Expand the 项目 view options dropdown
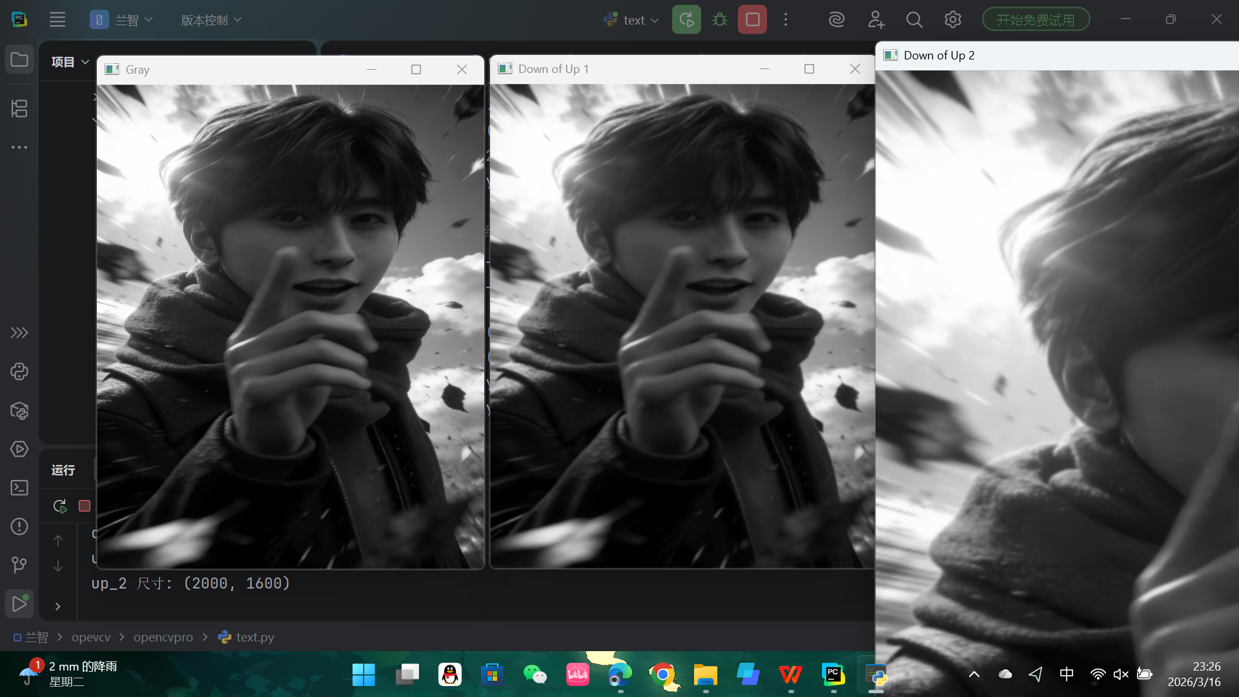Screen dimensions: 1239x697 click(70, 62)
